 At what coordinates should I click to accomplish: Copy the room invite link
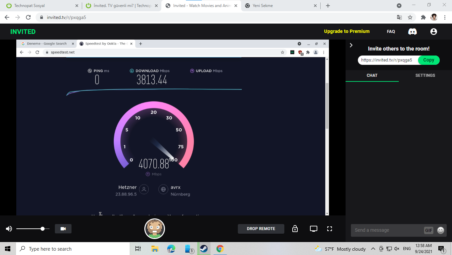(x=429, y=60)
